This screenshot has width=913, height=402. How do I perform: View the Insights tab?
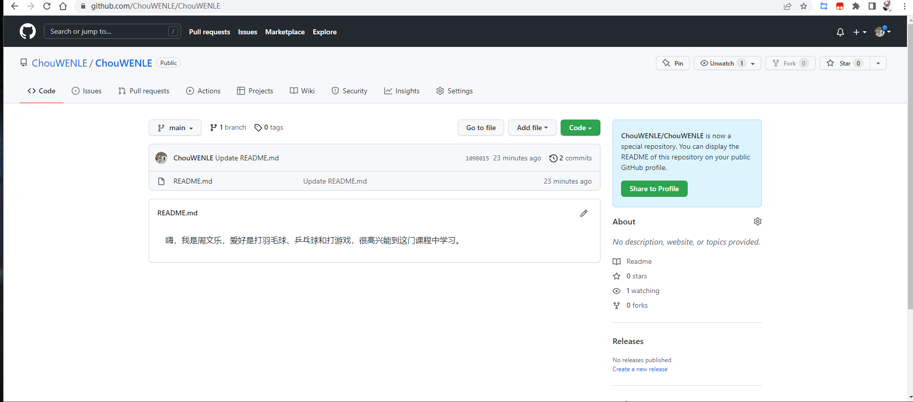(x=402, y=91)
